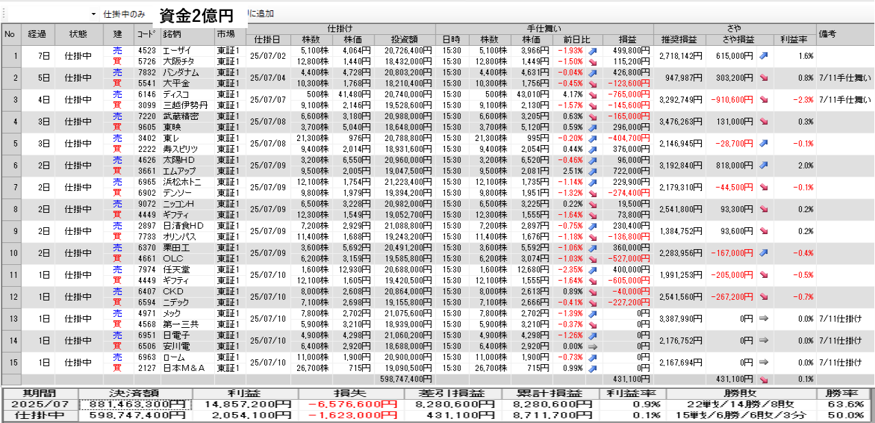
Task: Sort by 経過 column header
Action: (37, 34)
